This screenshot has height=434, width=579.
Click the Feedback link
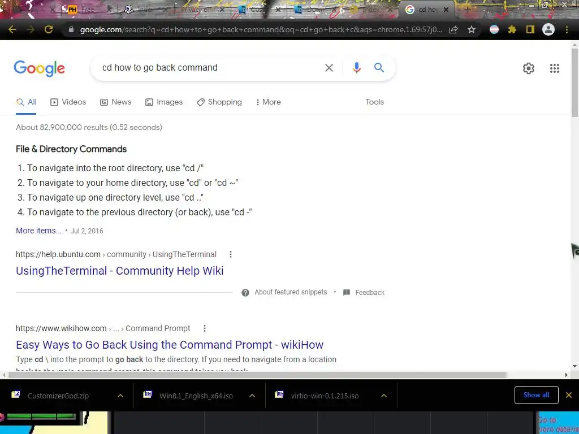370,293
